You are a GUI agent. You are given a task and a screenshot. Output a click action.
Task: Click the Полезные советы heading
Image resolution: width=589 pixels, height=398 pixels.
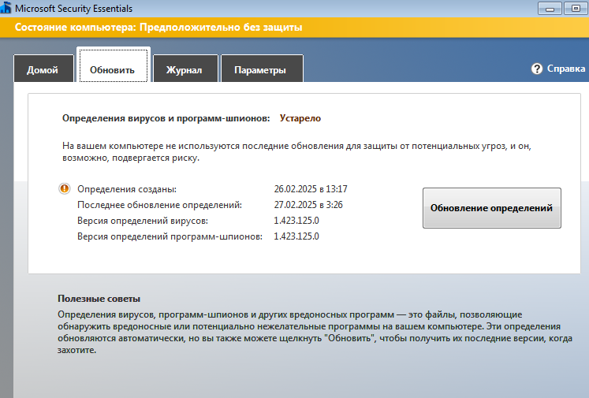tap(99, 299)
